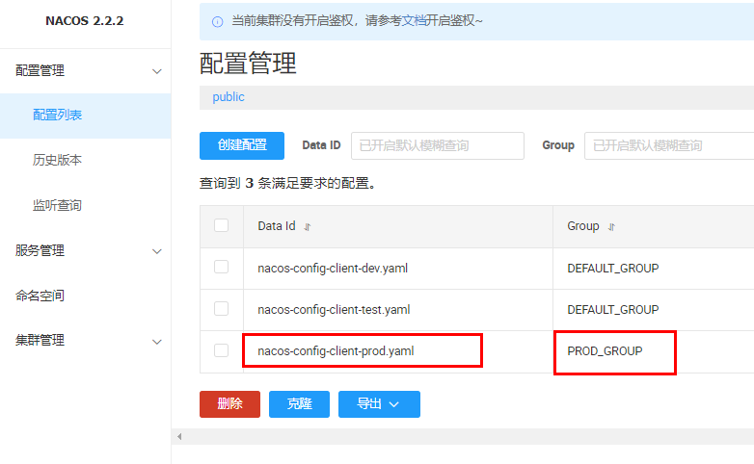
Task: Toggle the select-all checkbox in table header
Action: click(221, 225)
